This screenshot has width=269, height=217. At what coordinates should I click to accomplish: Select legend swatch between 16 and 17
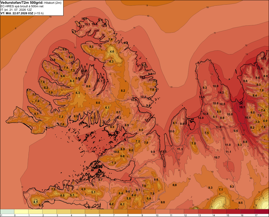[x=247, y=212]
